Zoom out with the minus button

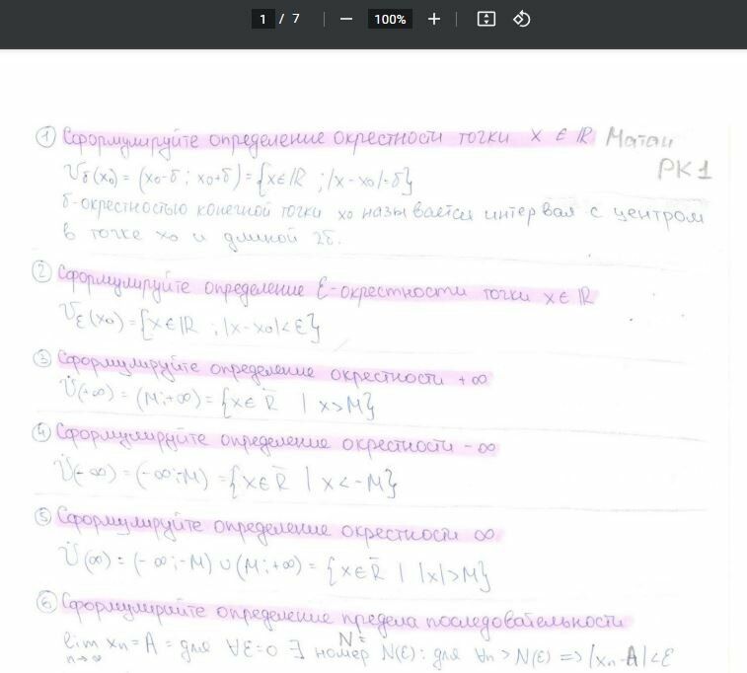[x=346, y=19]
